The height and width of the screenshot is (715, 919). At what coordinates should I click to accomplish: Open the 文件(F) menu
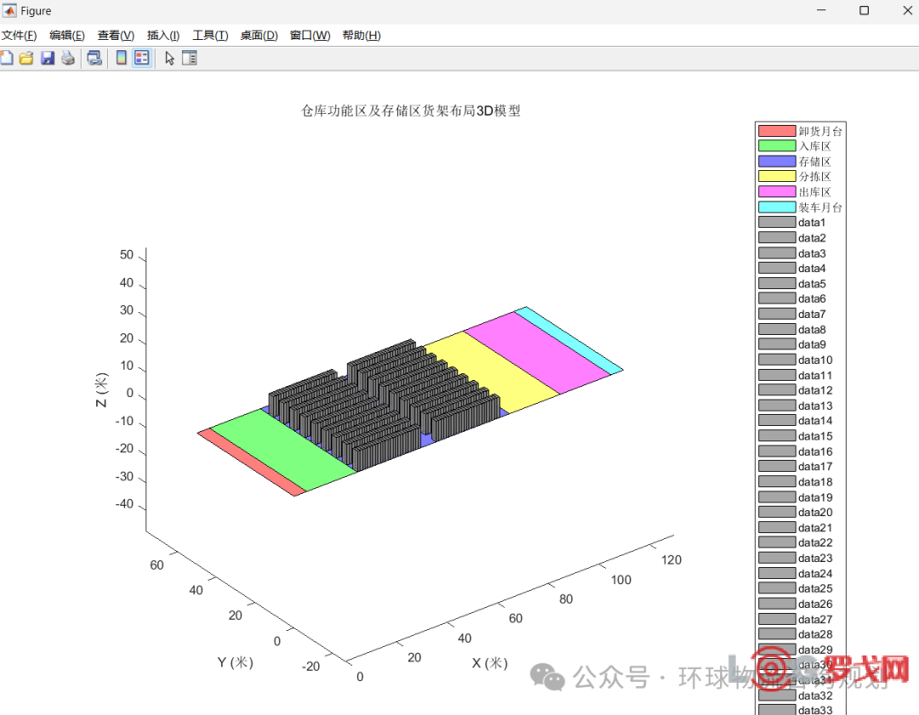[19, 36]
